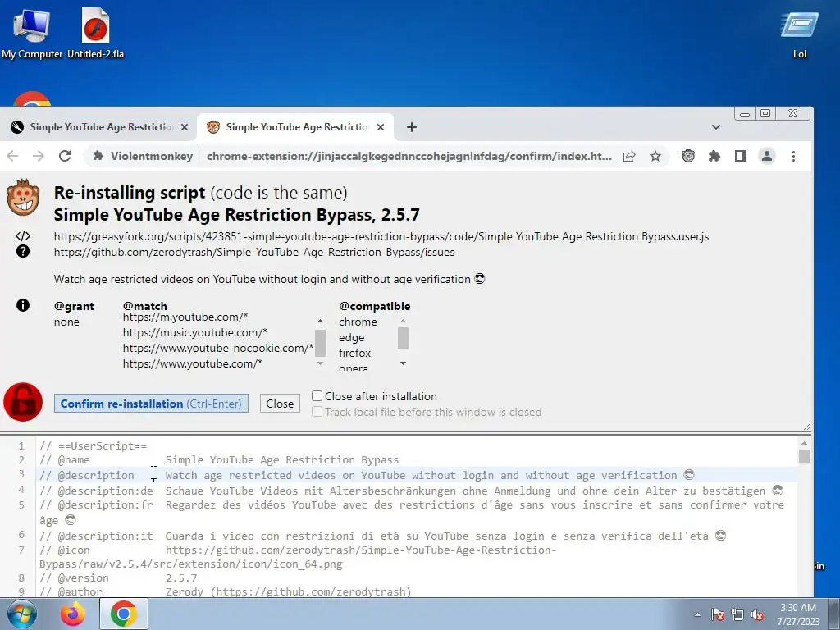Click the Close button
Image resolution: width=840 pixels, height=630 pixels.
click(x=280, y=404)
